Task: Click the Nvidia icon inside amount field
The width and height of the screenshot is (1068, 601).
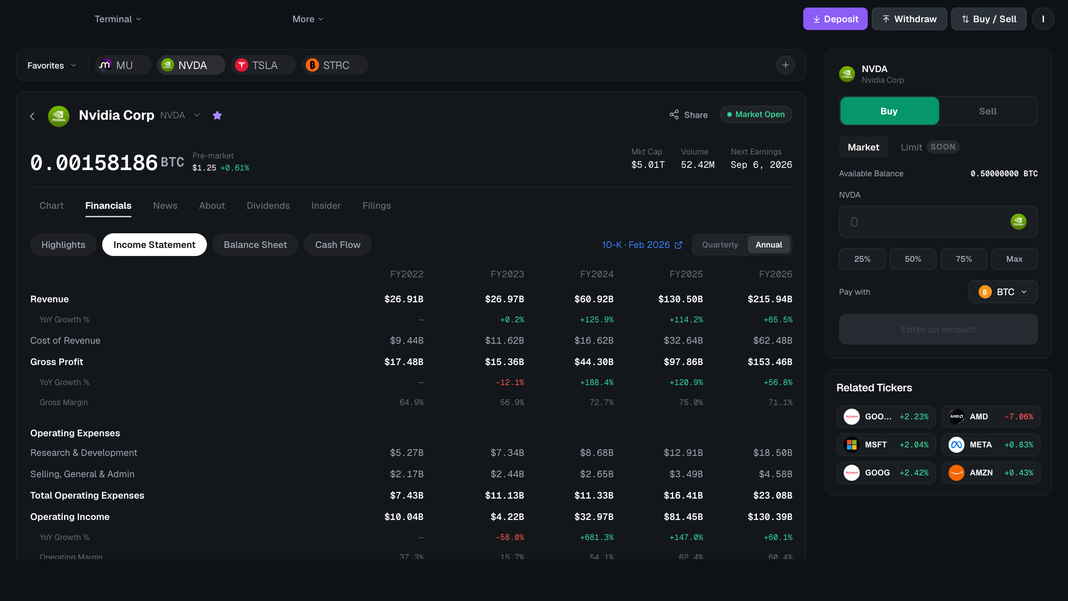Action: point(1018,222)
